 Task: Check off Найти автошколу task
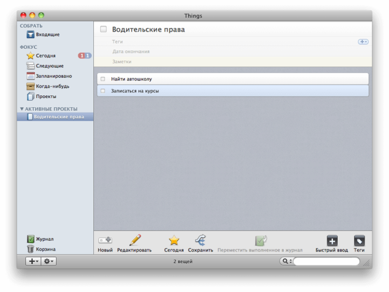[103, 79]
